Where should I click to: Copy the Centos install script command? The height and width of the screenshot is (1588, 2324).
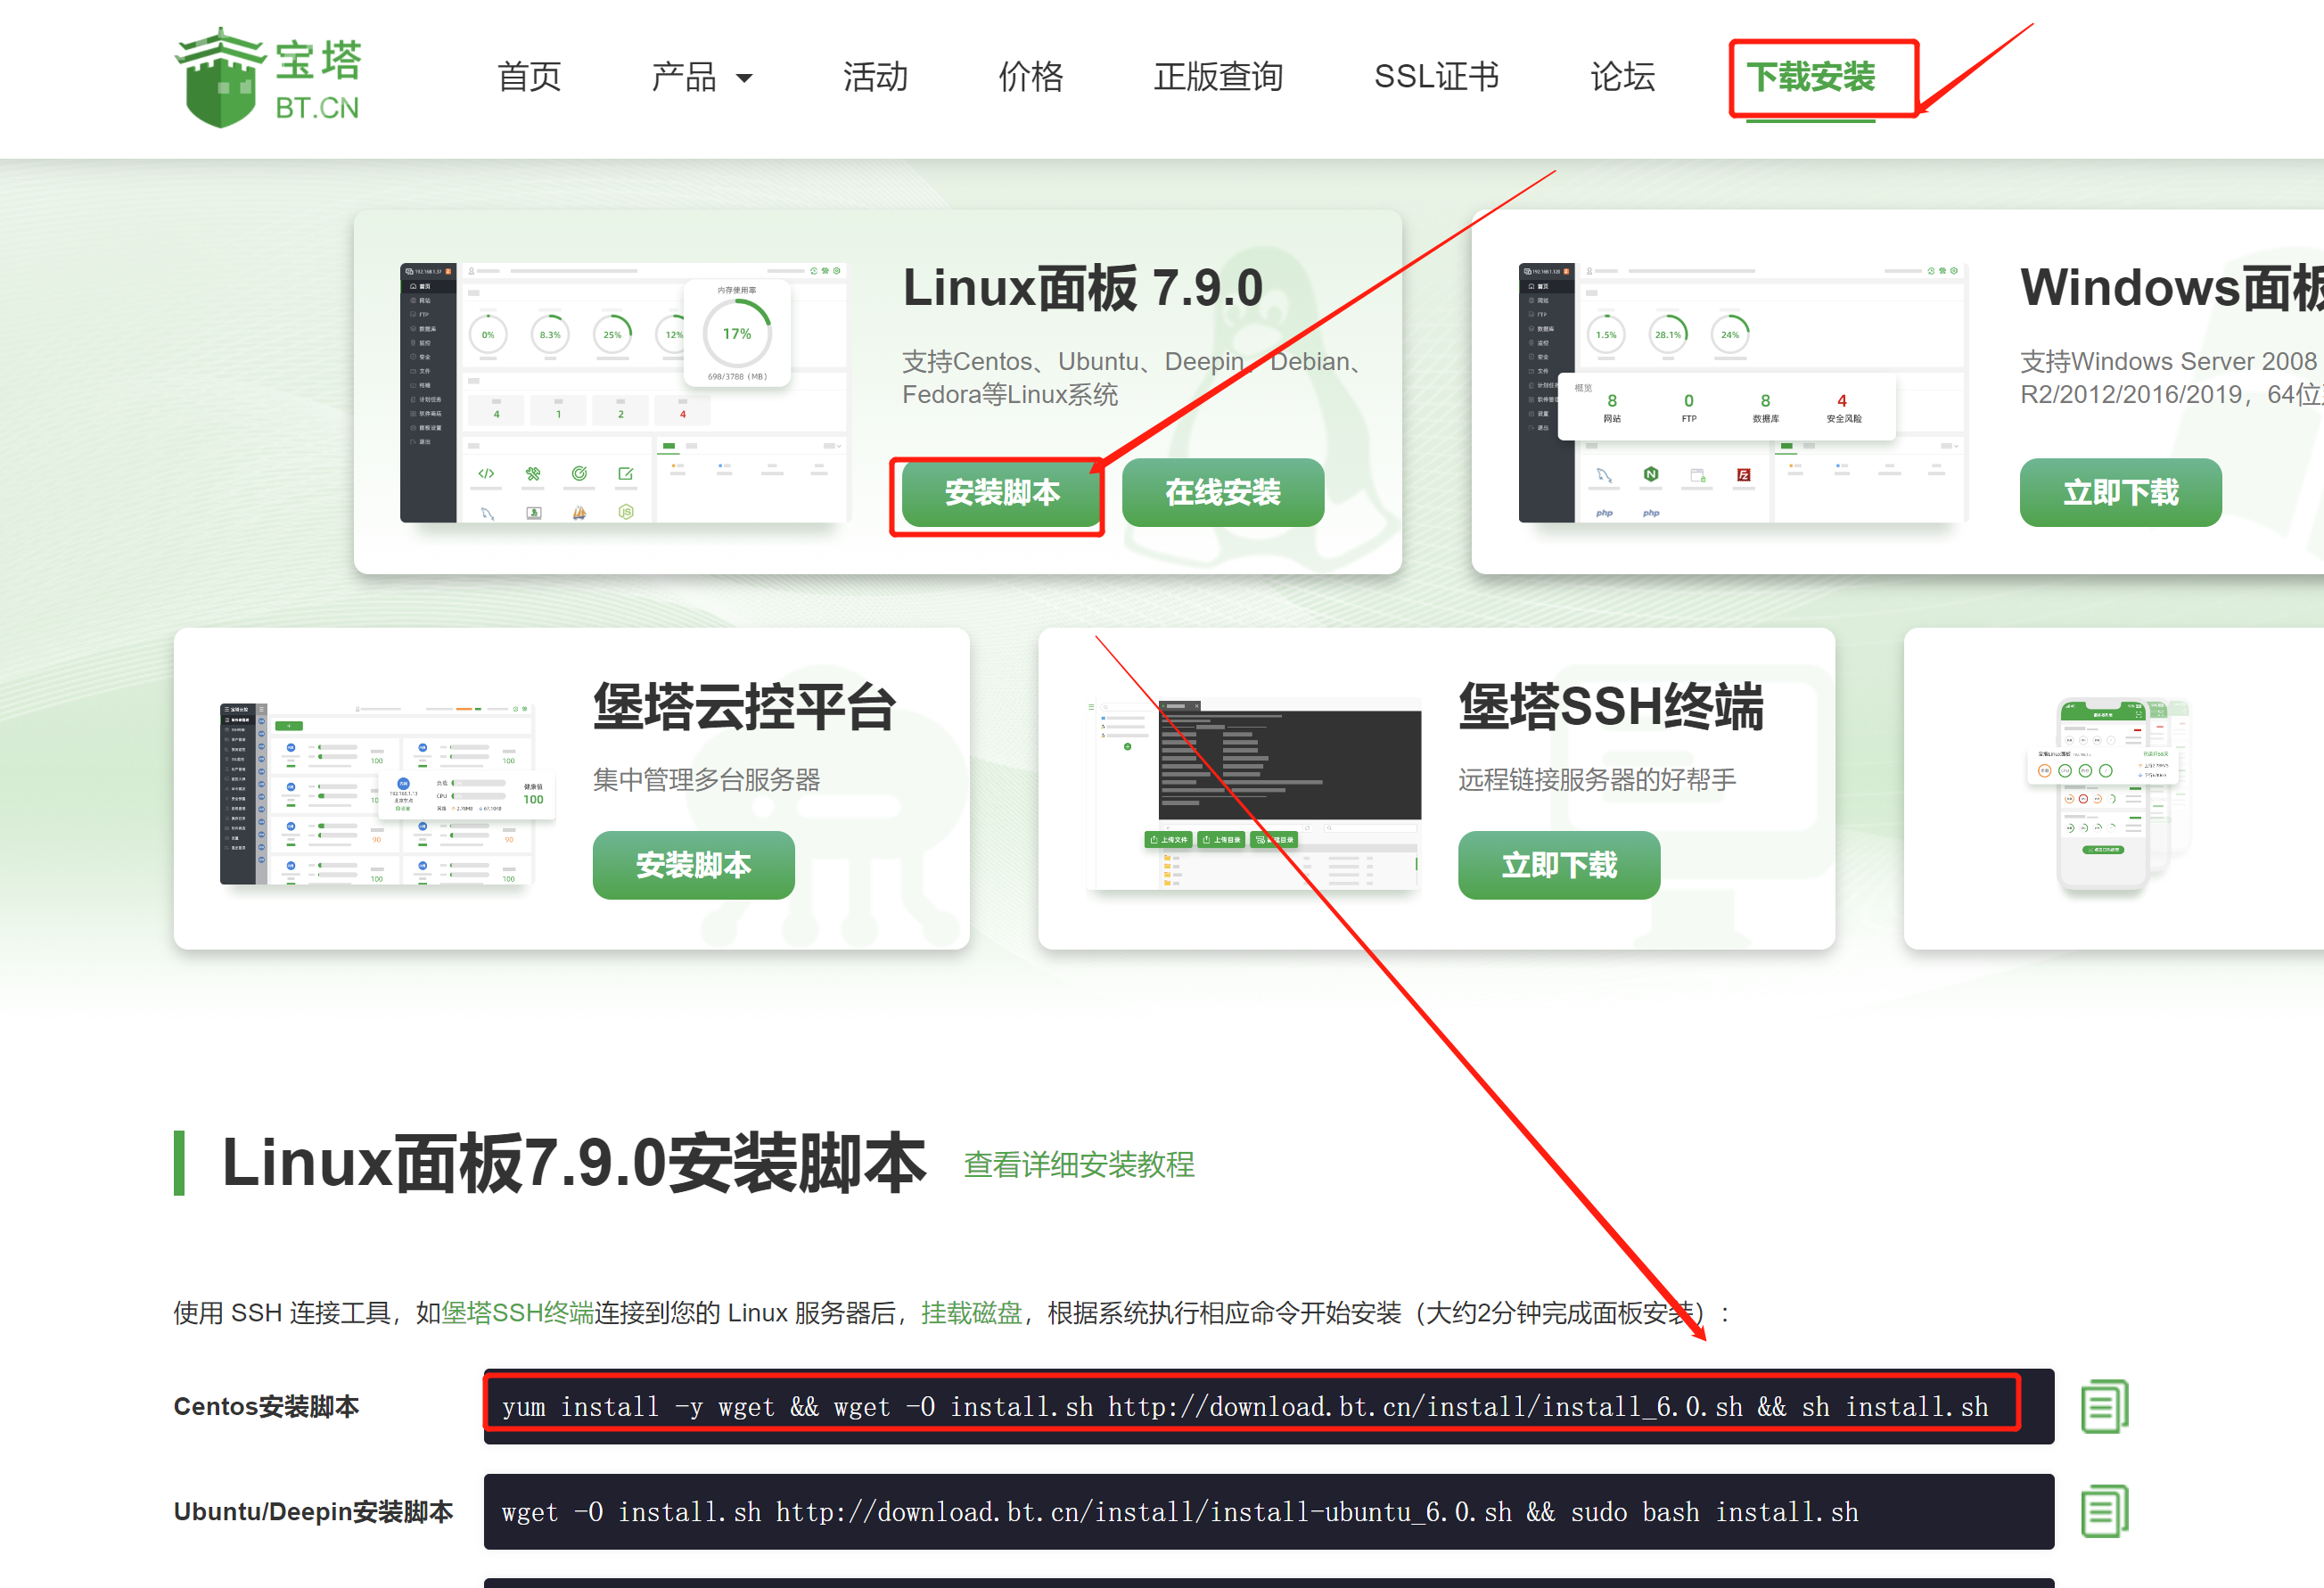pyautogui.click(x=2104, y=1406)
